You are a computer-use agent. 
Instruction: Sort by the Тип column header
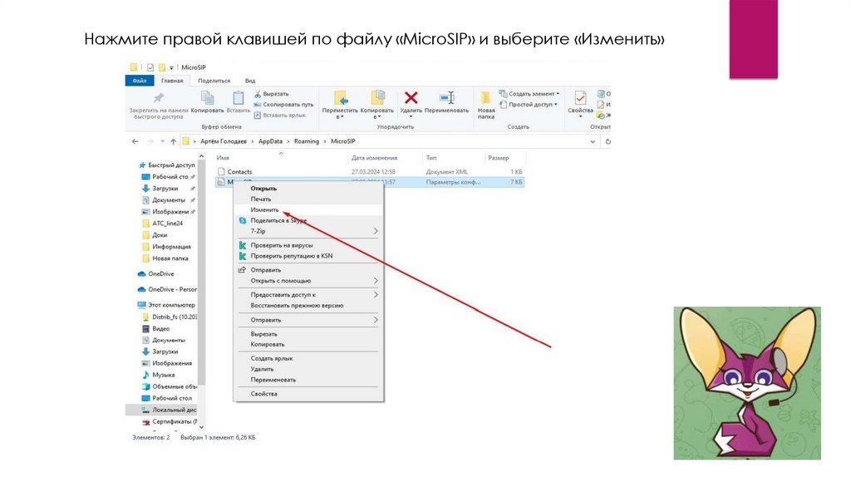pyautogui.click(x=431, y=158)
